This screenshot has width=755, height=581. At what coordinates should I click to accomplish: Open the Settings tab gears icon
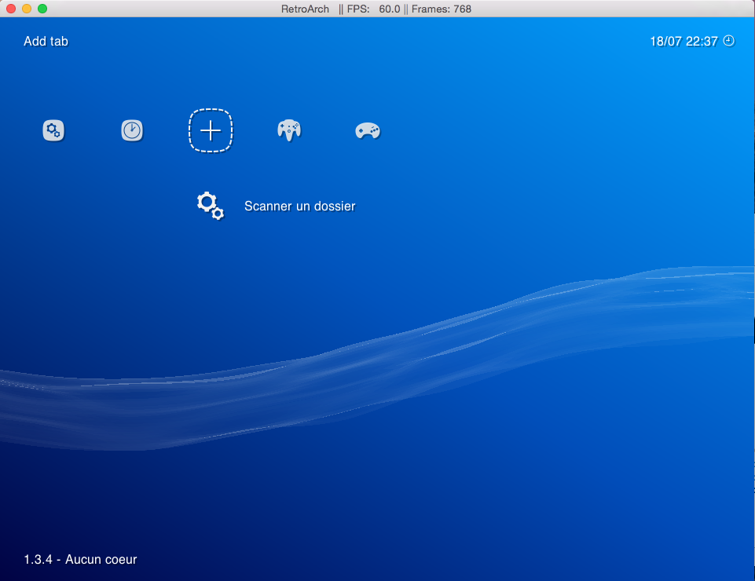point(53,130)
